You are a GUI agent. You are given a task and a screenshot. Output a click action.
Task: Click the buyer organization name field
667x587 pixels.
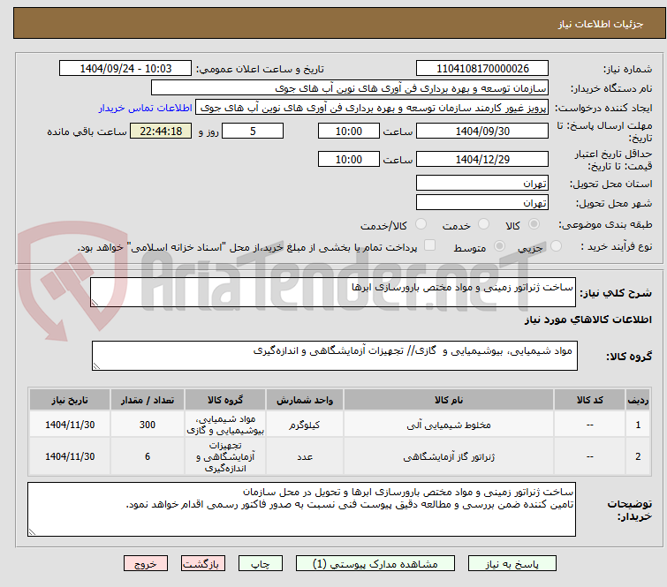(350, 88)
